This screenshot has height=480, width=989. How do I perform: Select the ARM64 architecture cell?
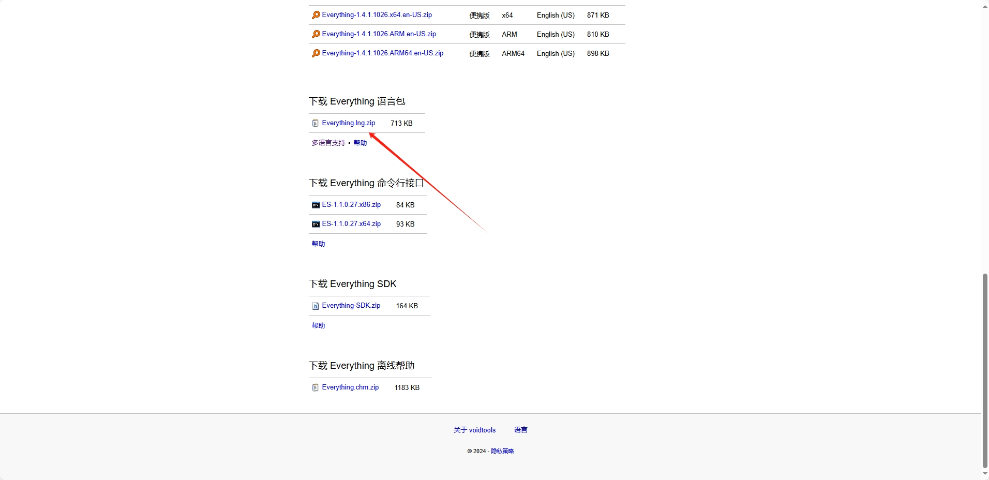(513, 54)
